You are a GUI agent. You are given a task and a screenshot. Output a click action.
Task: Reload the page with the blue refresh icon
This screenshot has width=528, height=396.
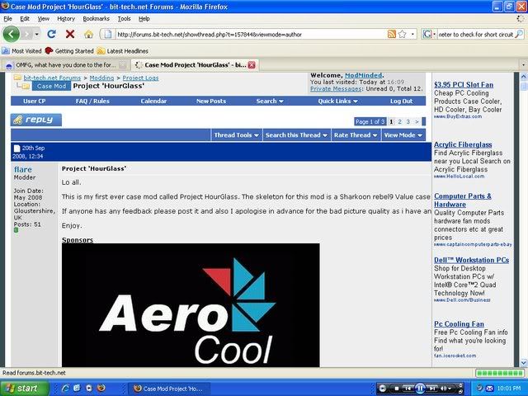(x=51, y=34)
